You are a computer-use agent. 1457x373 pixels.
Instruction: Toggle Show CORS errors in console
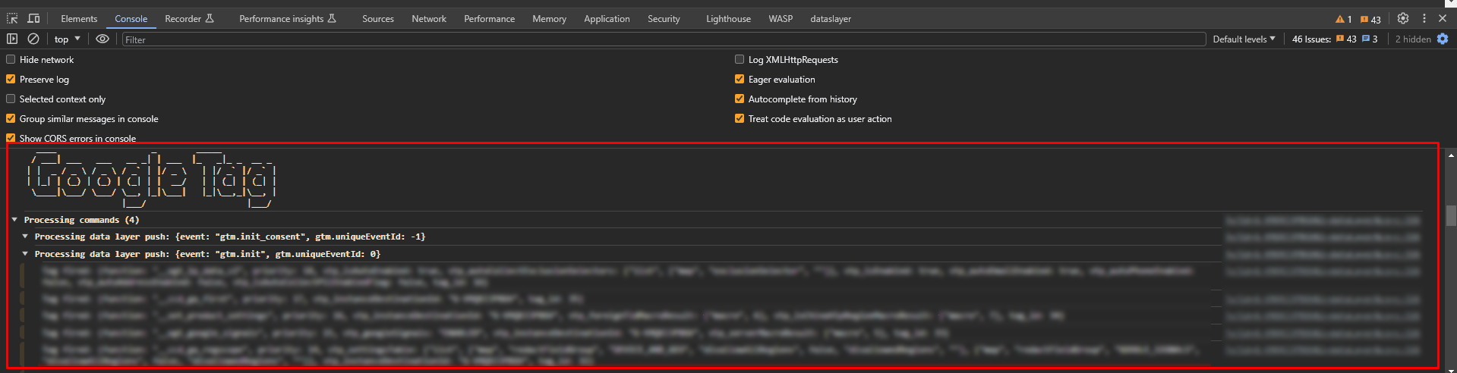pos(11,138)
